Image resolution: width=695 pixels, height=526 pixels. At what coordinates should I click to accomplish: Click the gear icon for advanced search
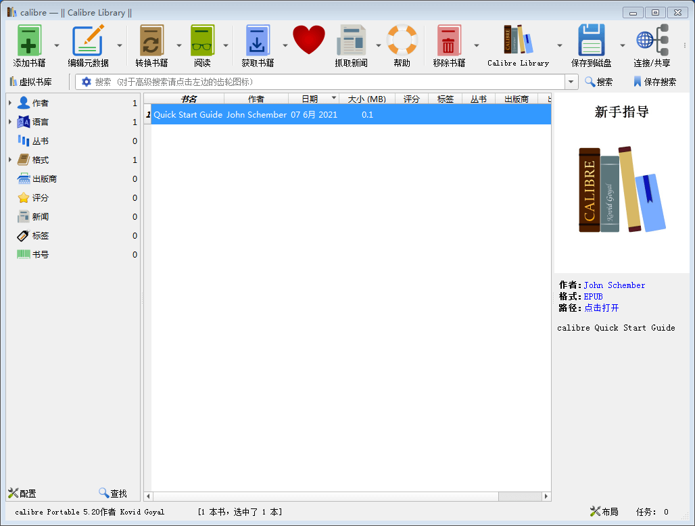87,82
